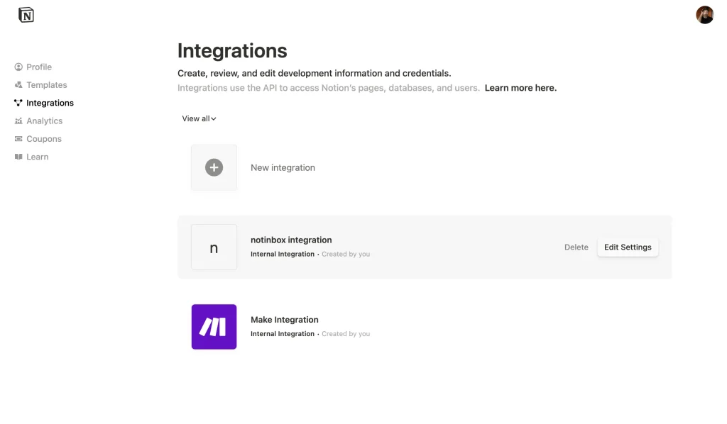This screenshot has height=424, width=727.
Task: Click the purple Make integration logo
Action: coord(214,327)
